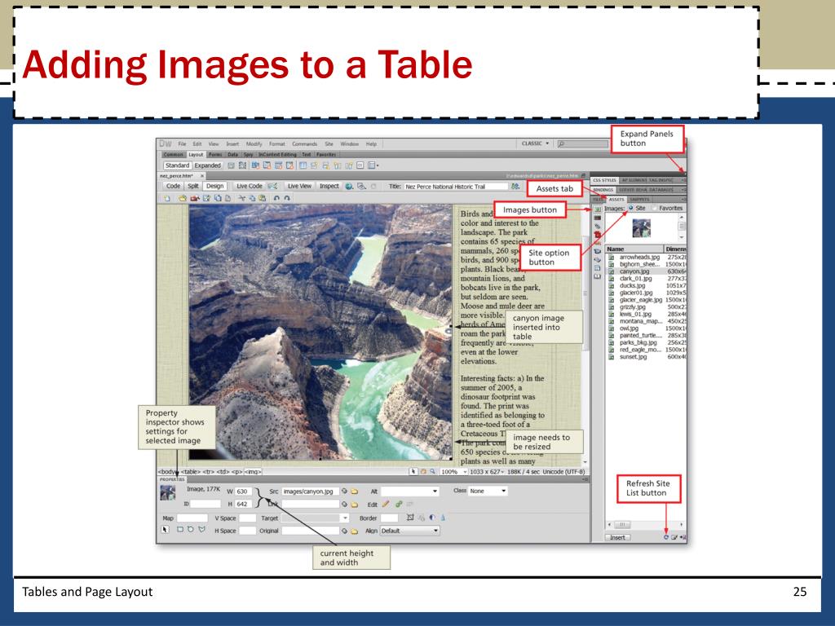Screen dimensions: 835x626
Task: Open the Window menu
Action: [x=349, y=143]
